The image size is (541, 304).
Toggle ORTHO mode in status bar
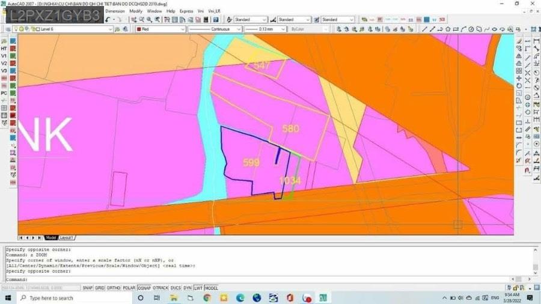tap(114, 288)
